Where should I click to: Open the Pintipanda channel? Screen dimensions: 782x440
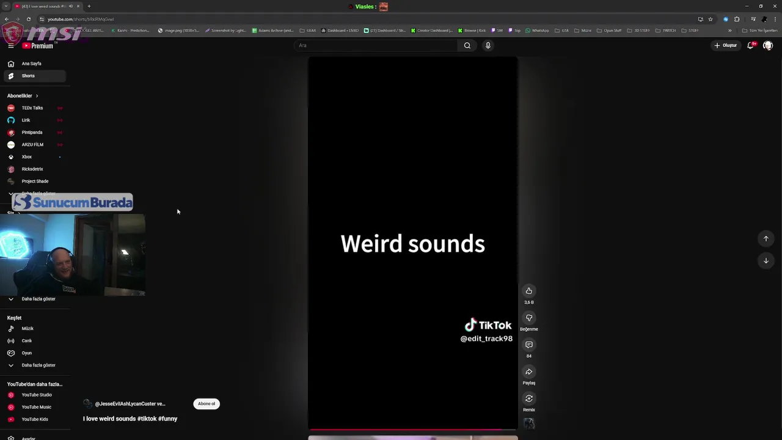click(35, 133)
